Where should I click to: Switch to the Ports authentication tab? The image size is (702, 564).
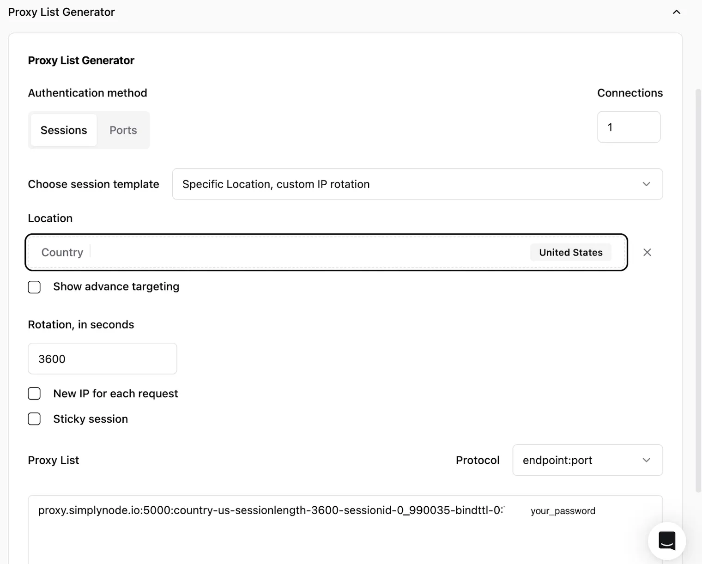[123, 130]
